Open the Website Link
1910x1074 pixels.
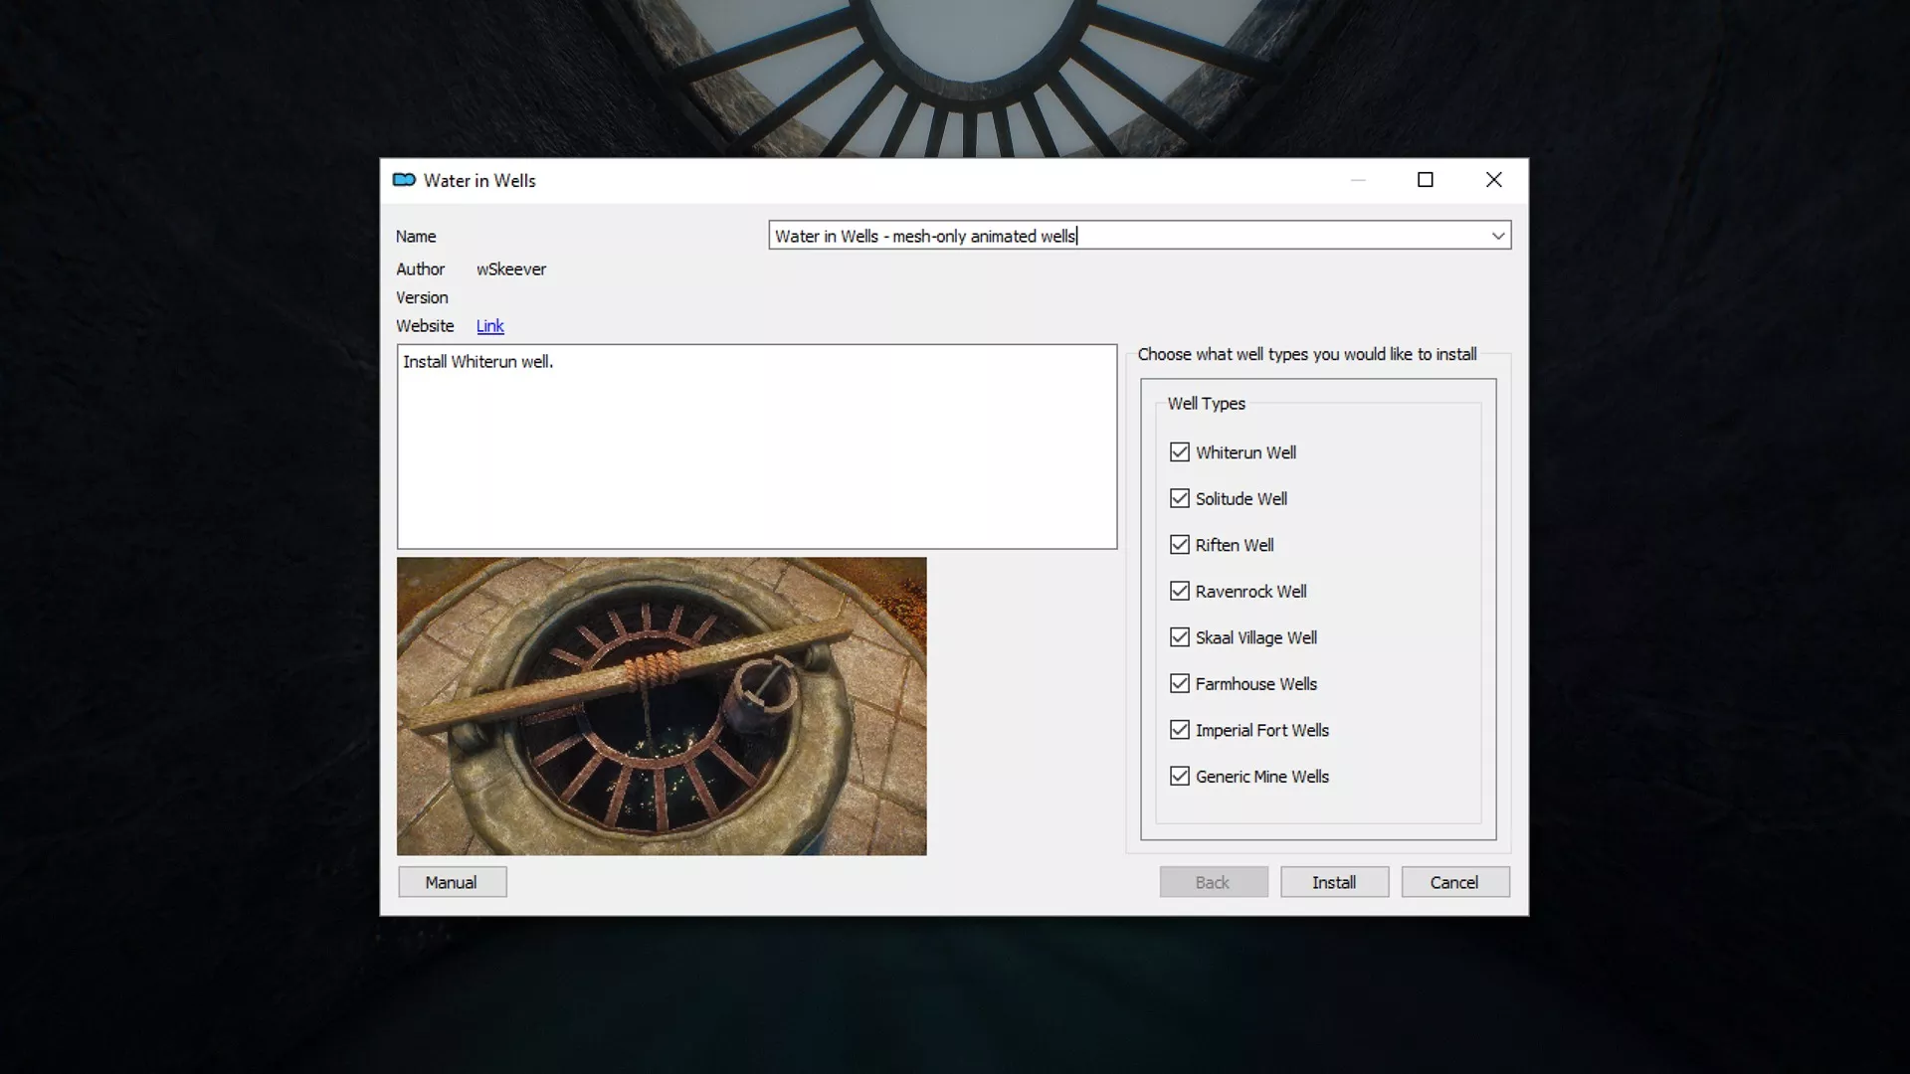coord(489,326)
